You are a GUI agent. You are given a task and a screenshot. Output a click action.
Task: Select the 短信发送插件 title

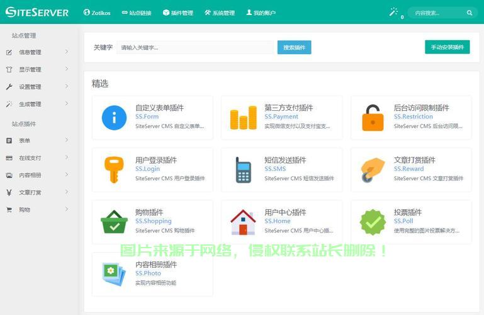[285, 160]
